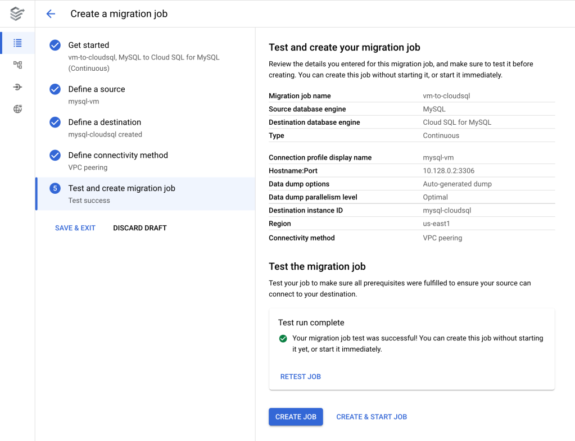Go back using the arrow icon
The image size is (575, 441).
coord(51,14)
